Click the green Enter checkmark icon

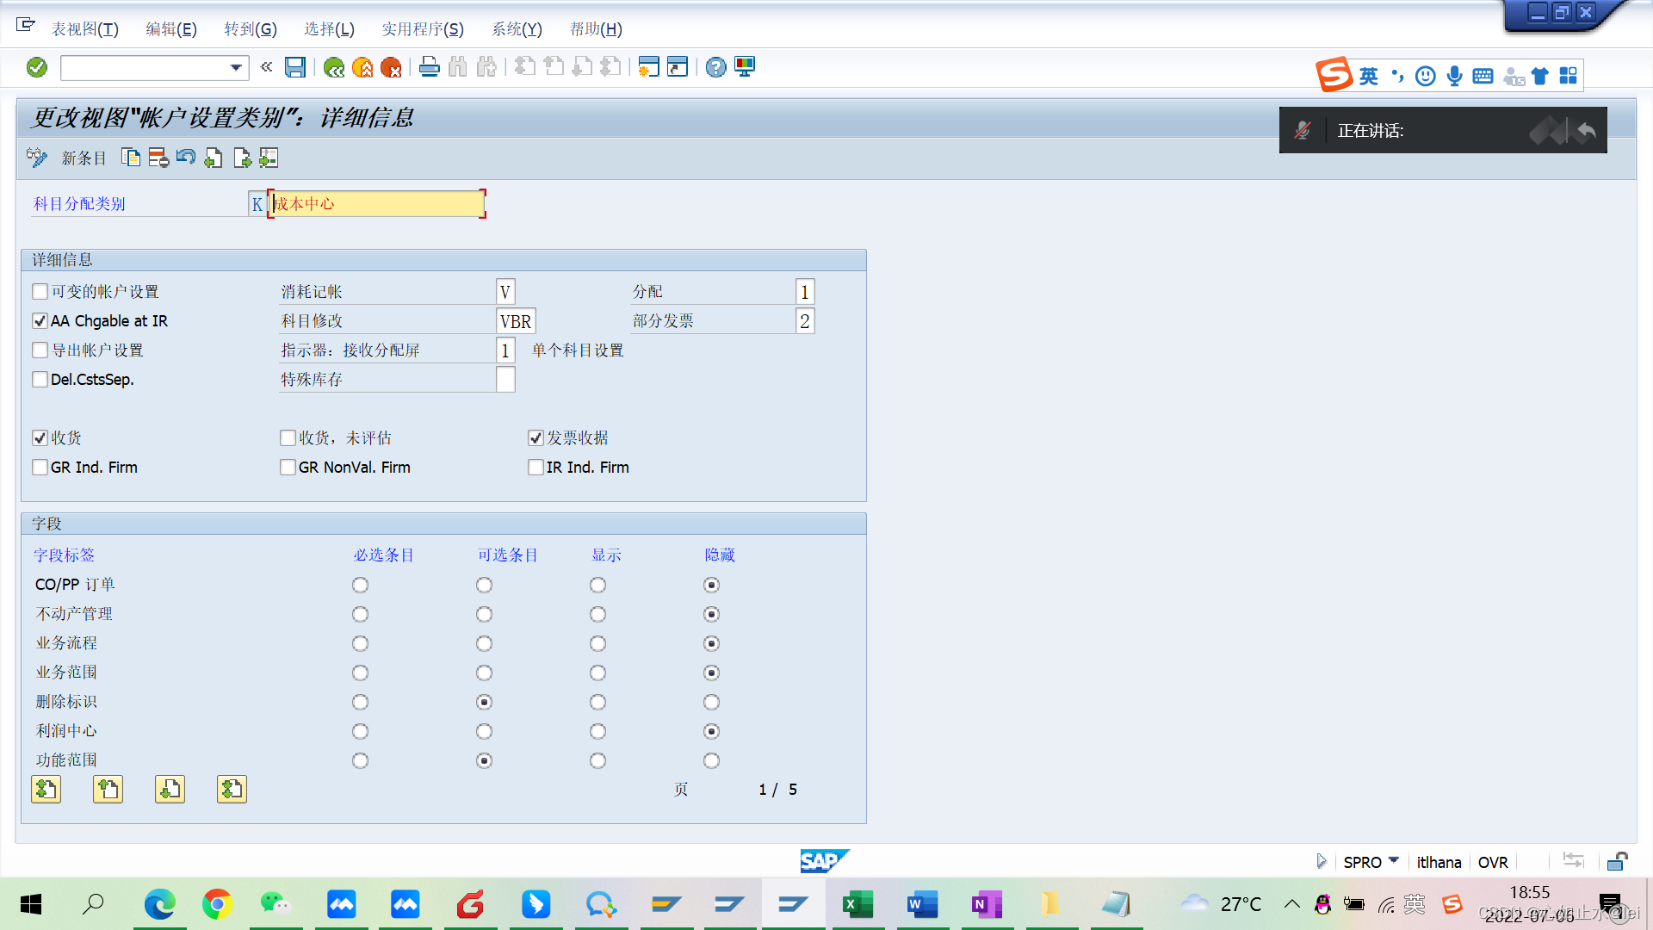(x=37, y=67)
